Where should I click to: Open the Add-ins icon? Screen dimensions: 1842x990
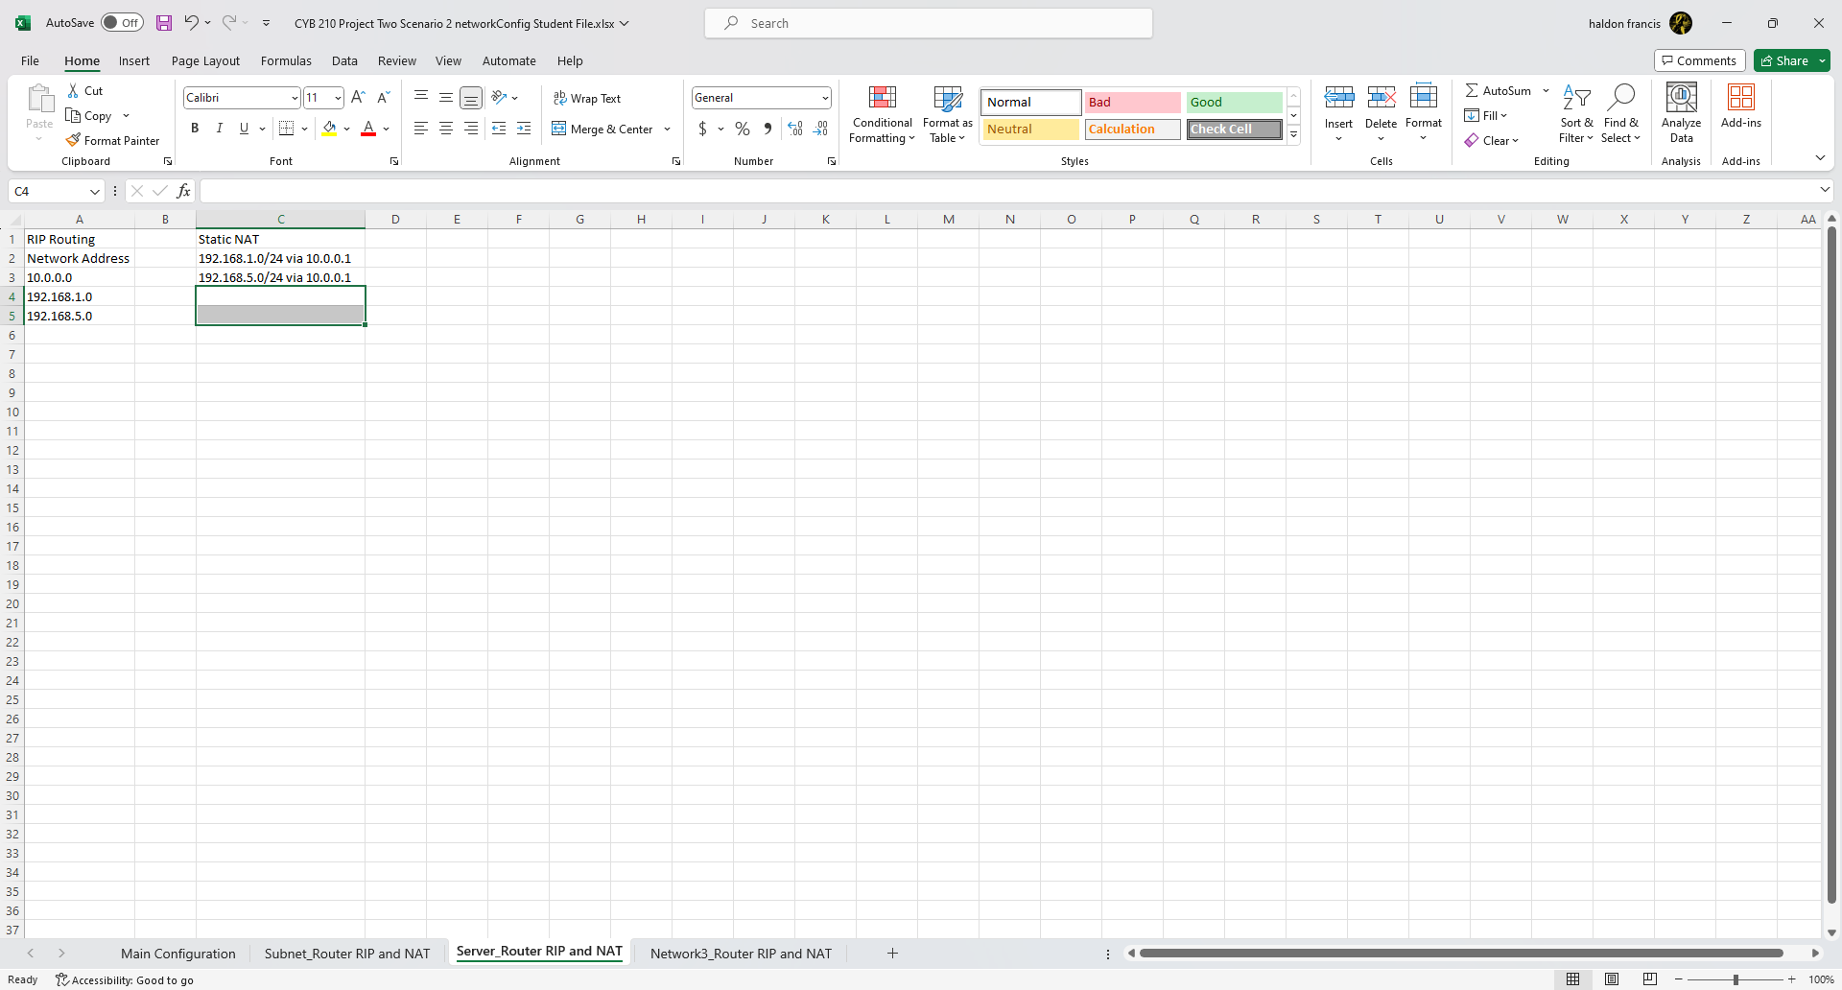1741,97
